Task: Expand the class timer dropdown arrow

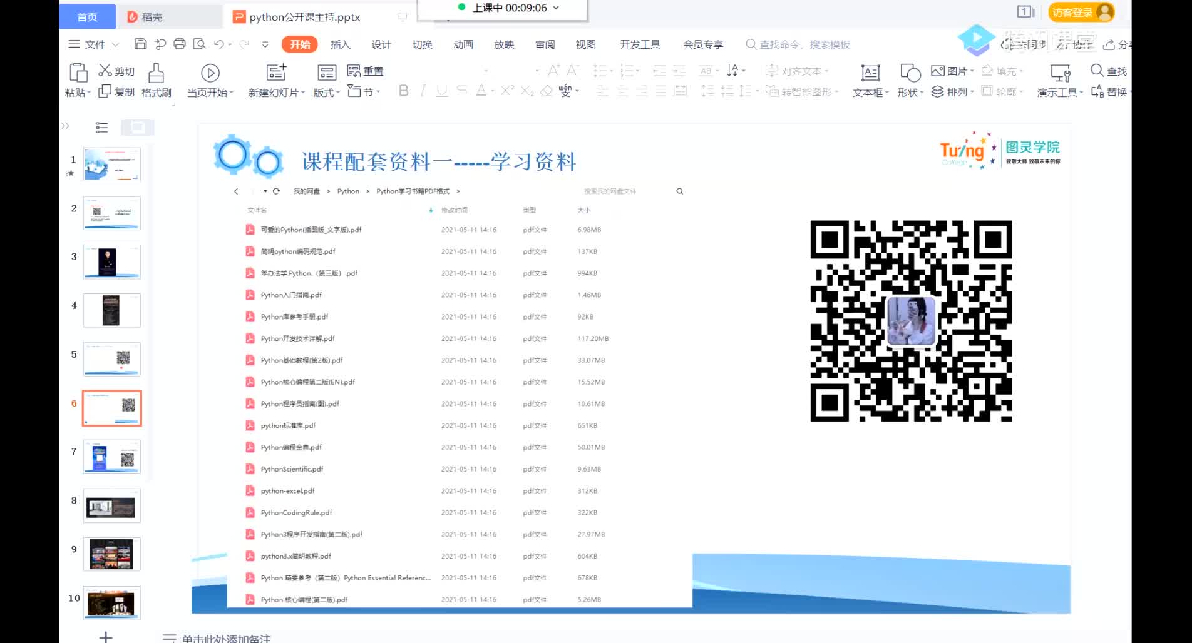Action: [556, 8]
